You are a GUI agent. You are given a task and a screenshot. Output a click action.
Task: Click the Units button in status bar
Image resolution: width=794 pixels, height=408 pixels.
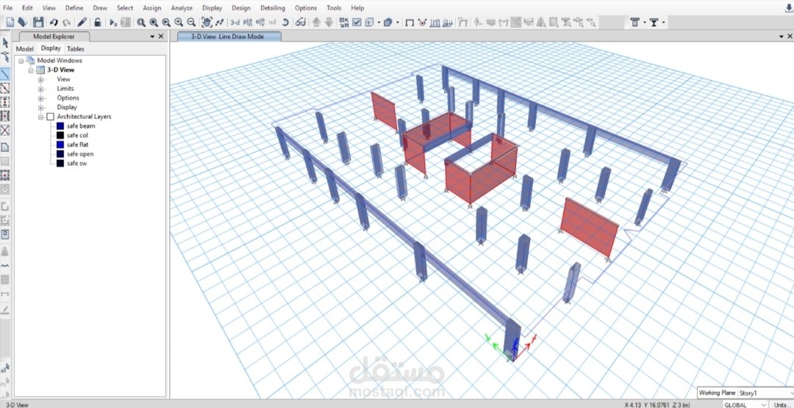(783, 405)
